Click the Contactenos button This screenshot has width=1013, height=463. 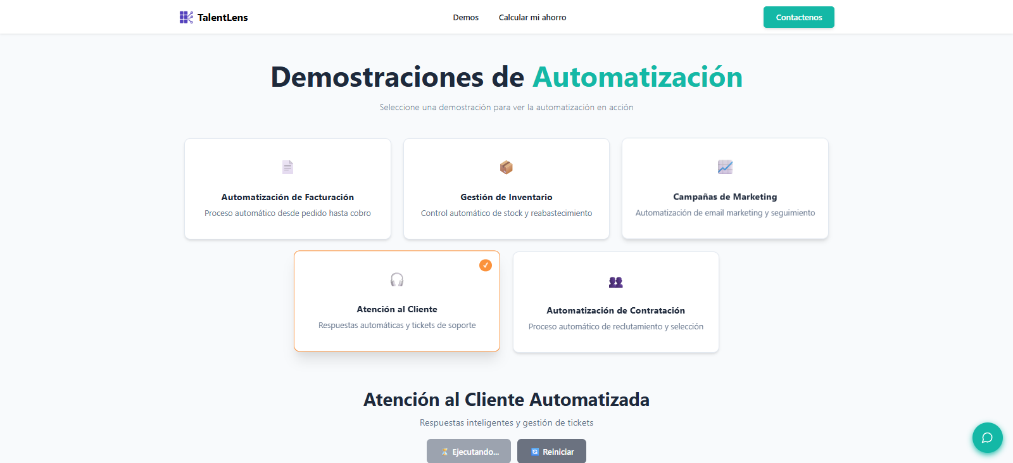[x=799, y=17]
